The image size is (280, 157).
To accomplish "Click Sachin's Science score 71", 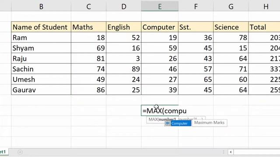I will coord(231,69).
